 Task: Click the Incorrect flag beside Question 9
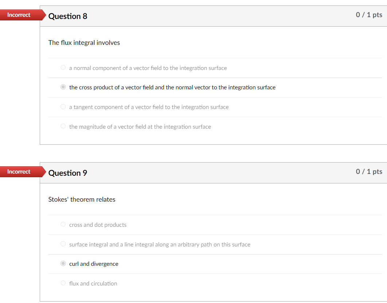click(22, 172)
